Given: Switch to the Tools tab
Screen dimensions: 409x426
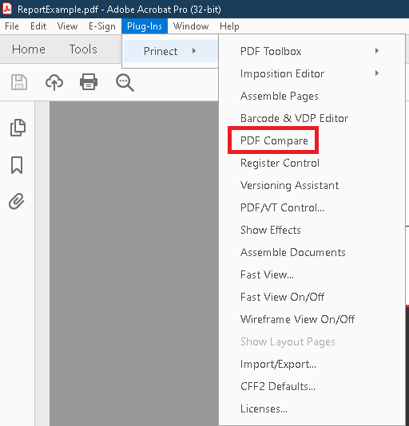Looking at the screenshot, I should [x=83, y=49].
